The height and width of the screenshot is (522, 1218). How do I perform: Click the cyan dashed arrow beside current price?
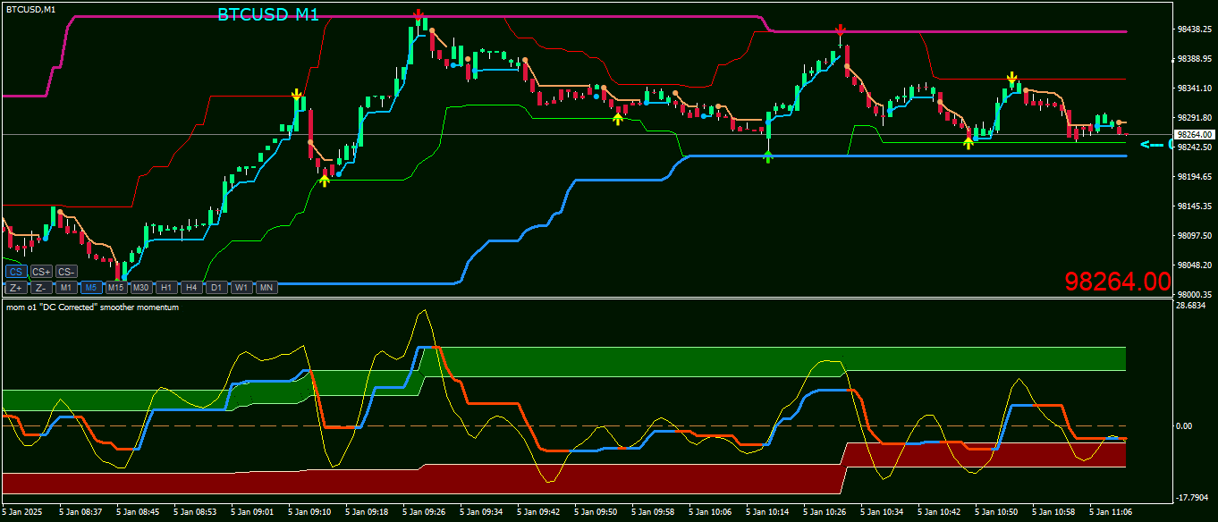[1154, 145]
